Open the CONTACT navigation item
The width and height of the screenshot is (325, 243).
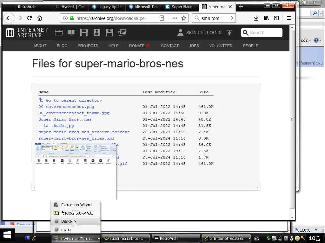[x=169, y=46]
